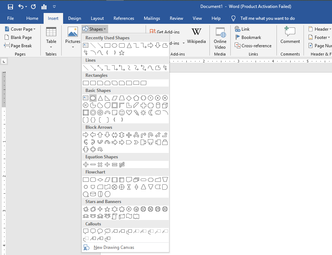Click the Save icon in Quick Access toolbar

coord(10,7)
